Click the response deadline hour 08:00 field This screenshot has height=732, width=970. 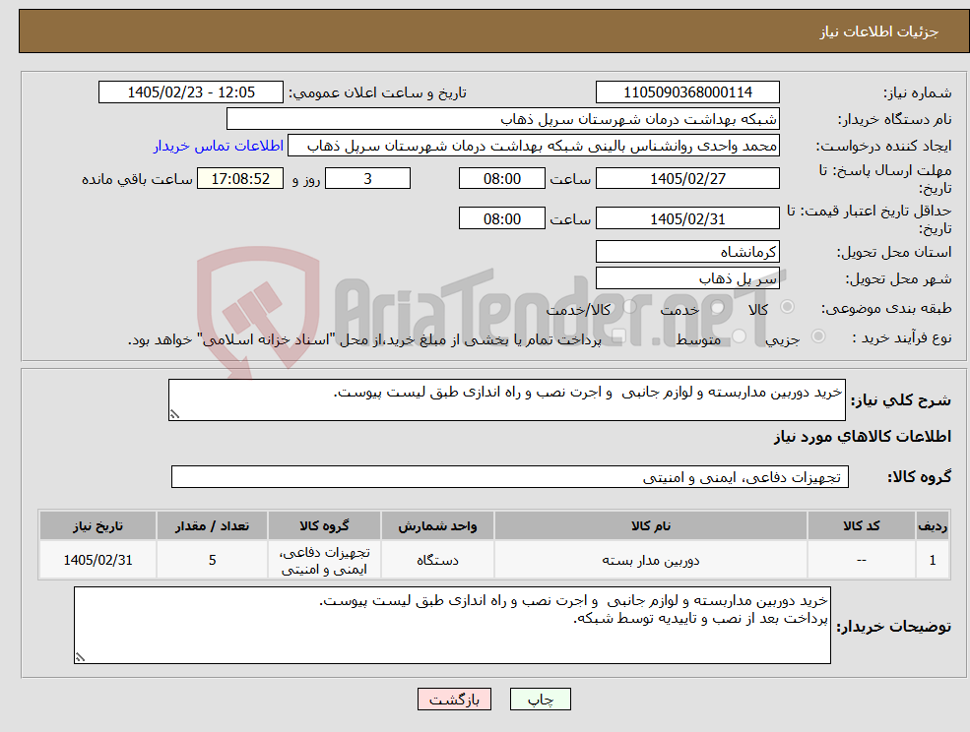click(501, 179)
